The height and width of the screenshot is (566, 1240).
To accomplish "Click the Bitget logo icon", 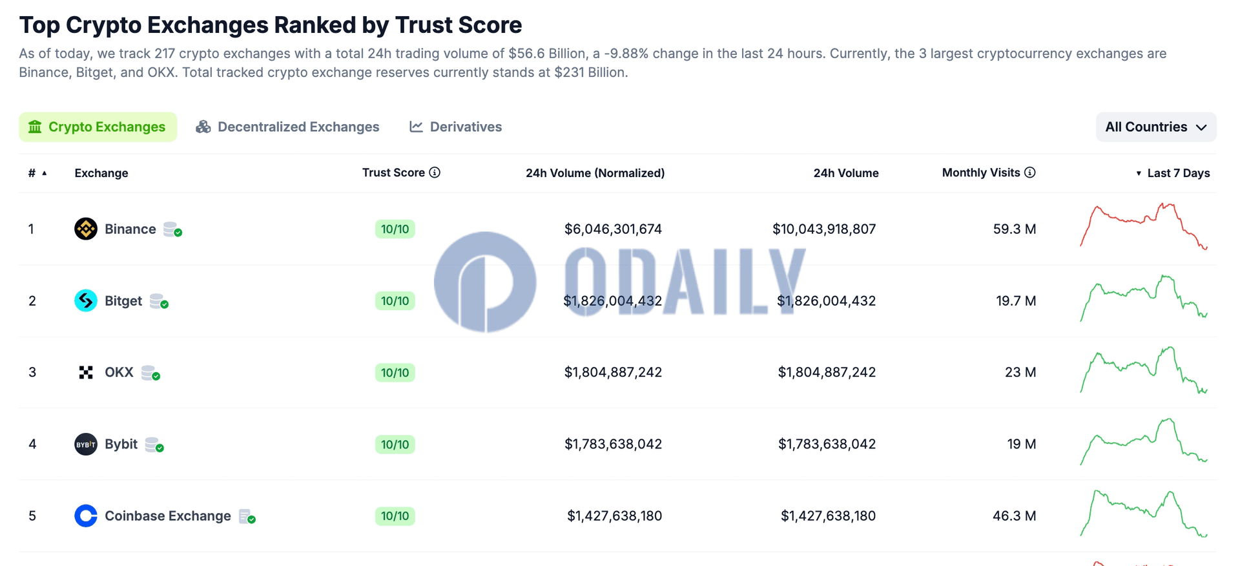I will pos(86,300).
